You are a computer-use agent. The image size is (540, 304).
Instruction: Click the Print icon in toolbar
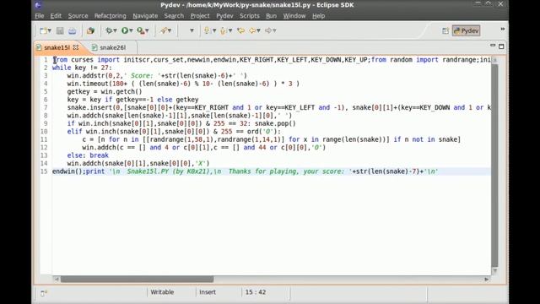(x=72, y=30)
